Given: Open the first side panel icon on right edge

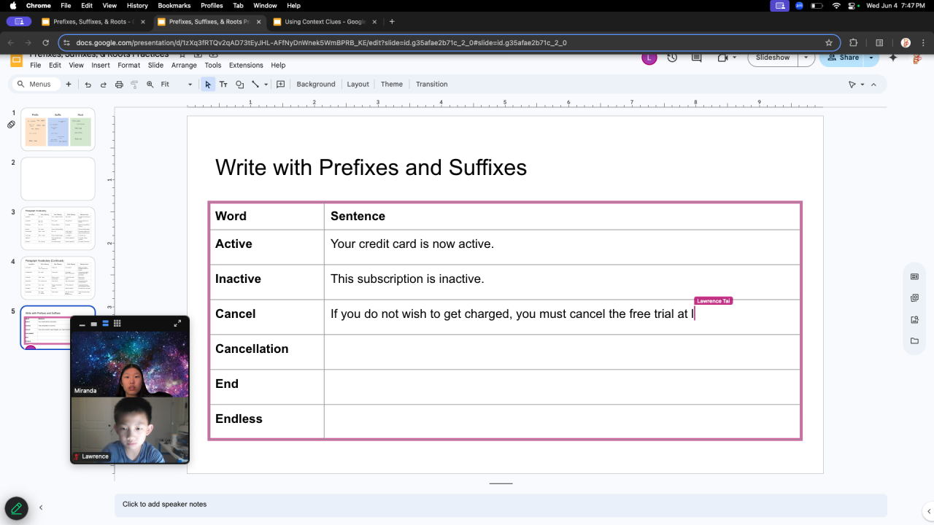Looking at the screenshot, I should [914, 277].
